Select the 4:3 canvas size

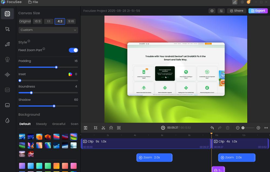coord(60,21)
